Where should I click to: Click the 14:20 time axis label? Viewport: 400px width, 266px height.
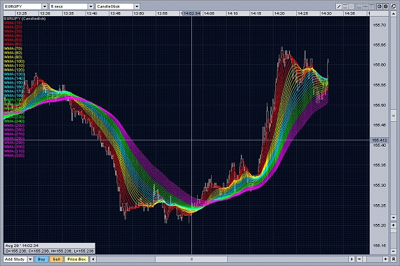pyautogui.click(x=279, y=13)
